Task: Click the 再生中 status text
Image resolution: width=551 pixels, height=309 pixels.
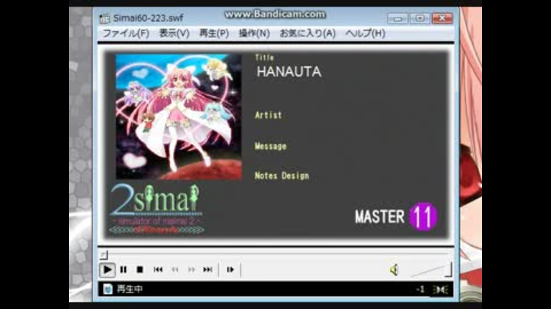Action: (130, 289)
